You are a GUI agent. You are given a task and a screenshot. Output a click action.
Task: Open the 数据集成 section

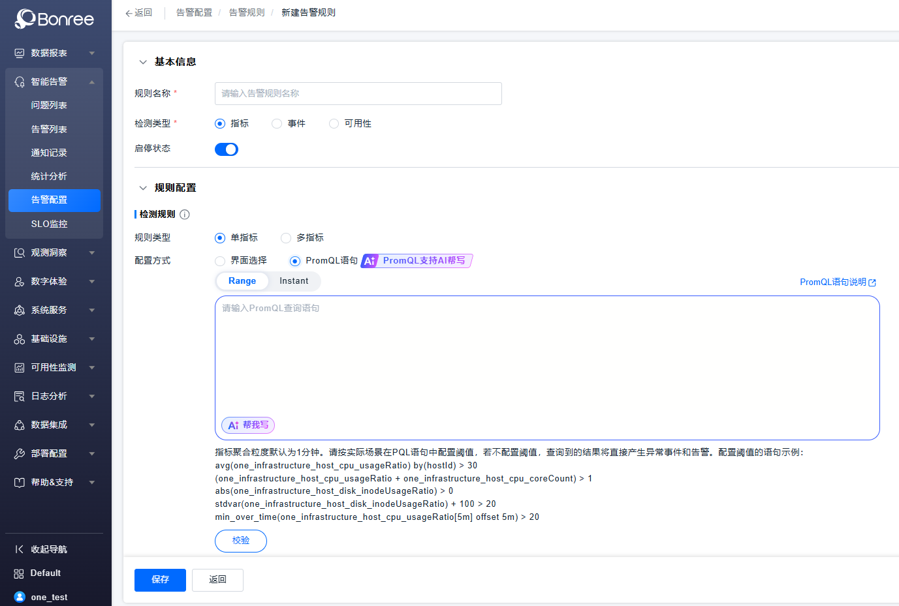coord(46,425)
